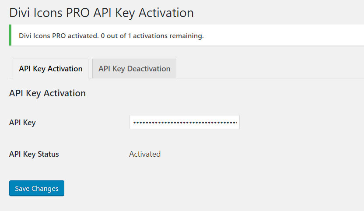Image resolution: width=364 pixels, height=211 pixels.
Task: Click the Save Changes button
Action: tap(37, 189)
